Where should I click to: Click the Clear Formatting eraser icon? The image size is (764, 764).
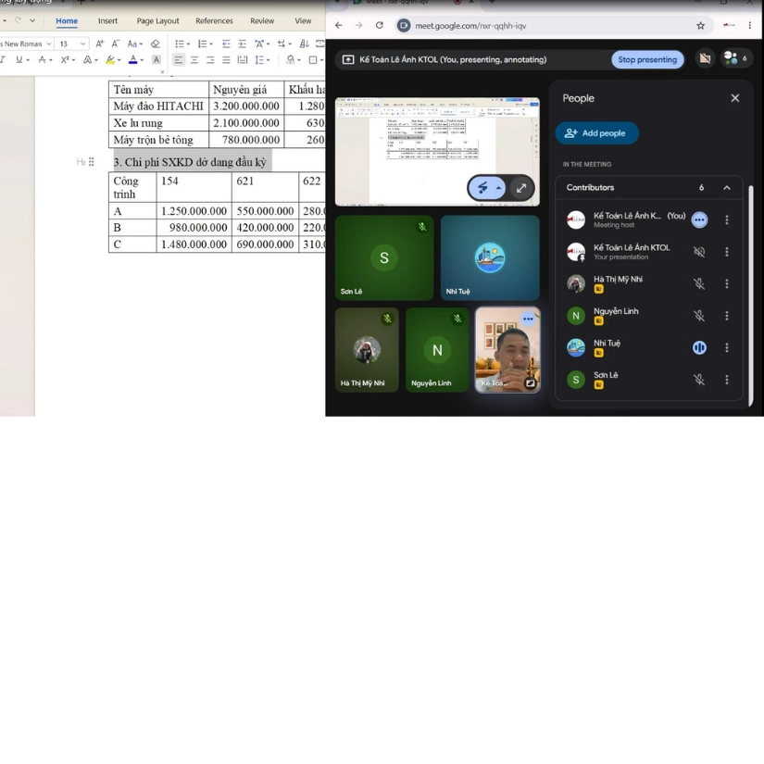pyautogui.click(x=156, y=44)
